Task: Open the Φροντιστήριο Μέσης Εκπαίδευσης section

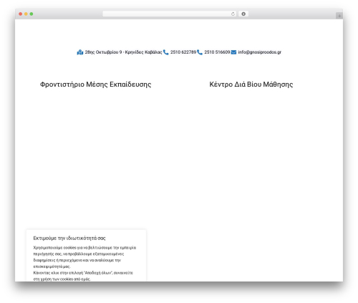Action: (x=95, y=85)
